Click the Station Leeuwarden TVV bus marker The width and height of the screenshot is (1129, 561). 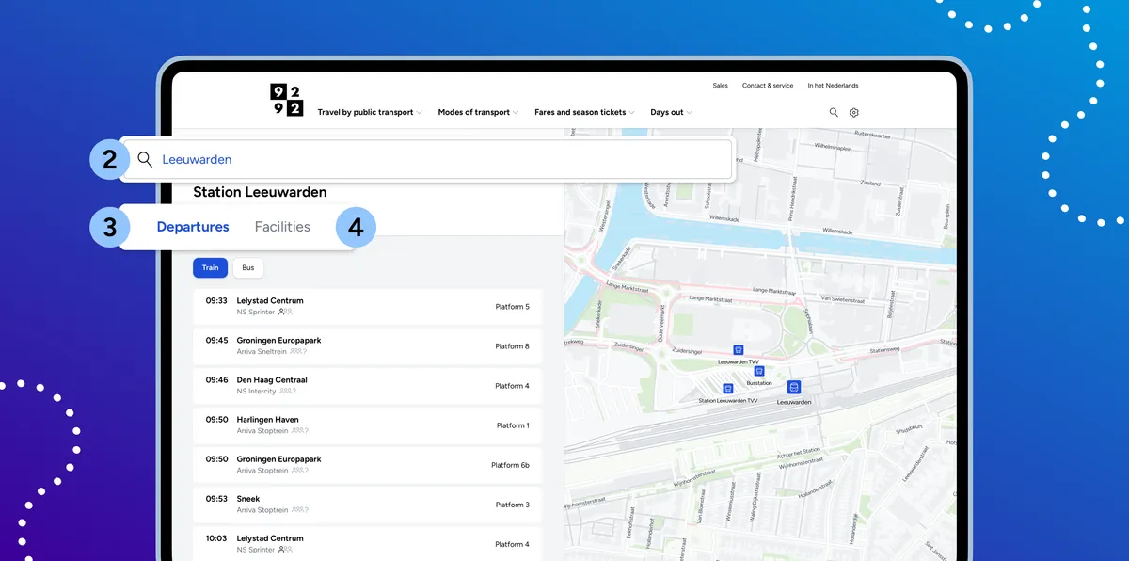pos(727,388)
